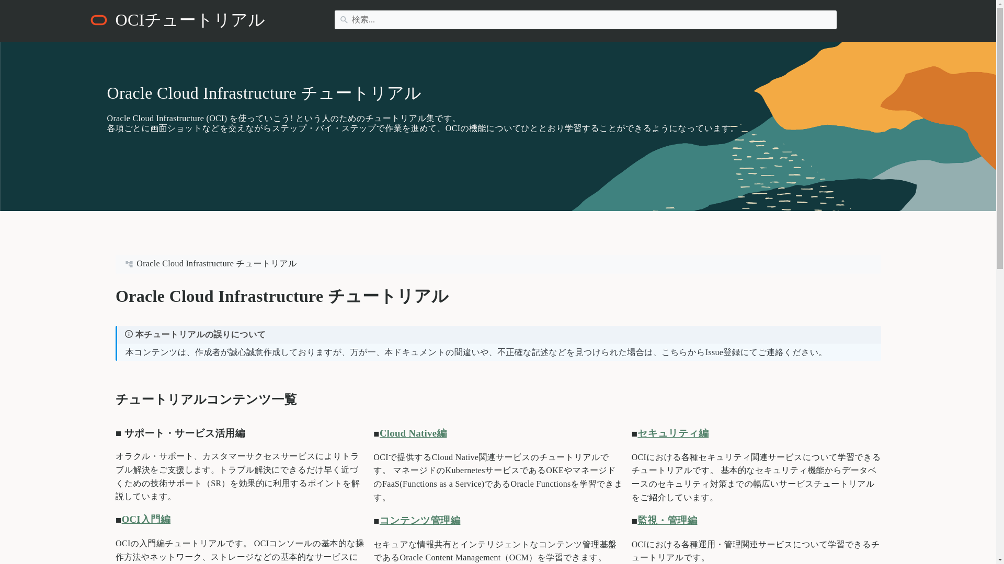Click the Cloud Native description paragraph
The height and width of the screenshot is (564, 1004).
[x=498, y=477]
